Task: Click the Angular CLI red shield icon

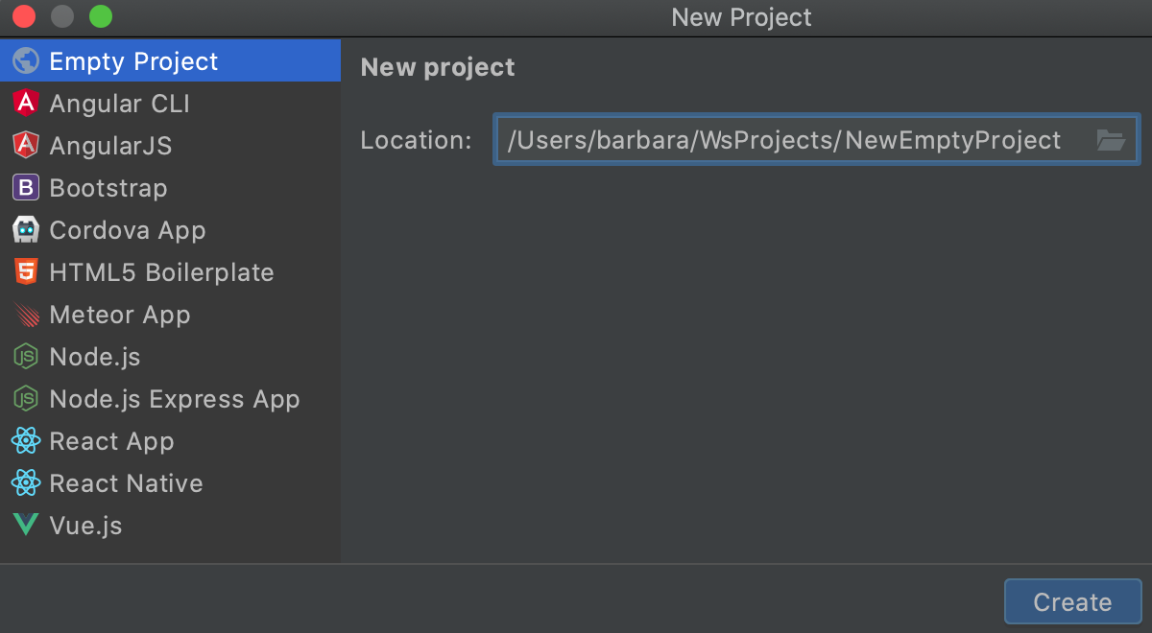Action: (26, 104)
